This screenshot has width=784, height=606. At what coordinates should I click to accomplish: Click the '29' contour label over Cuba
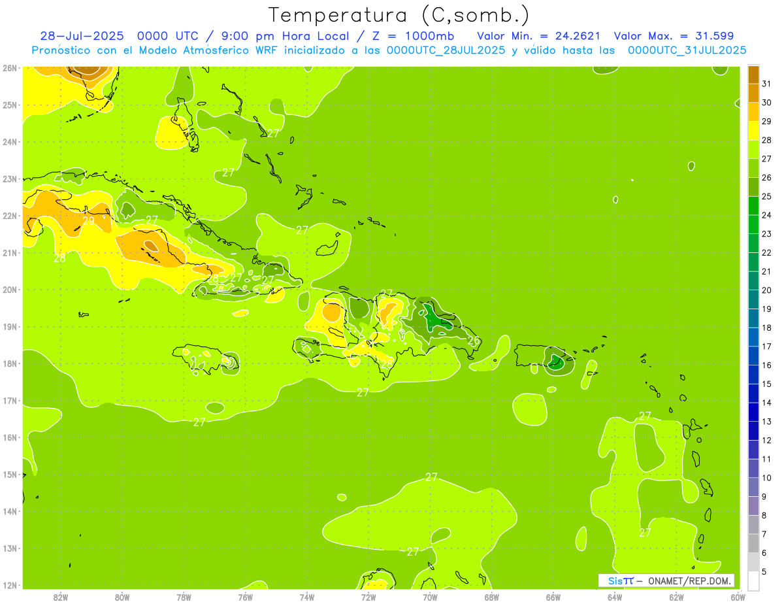point(88,221)
